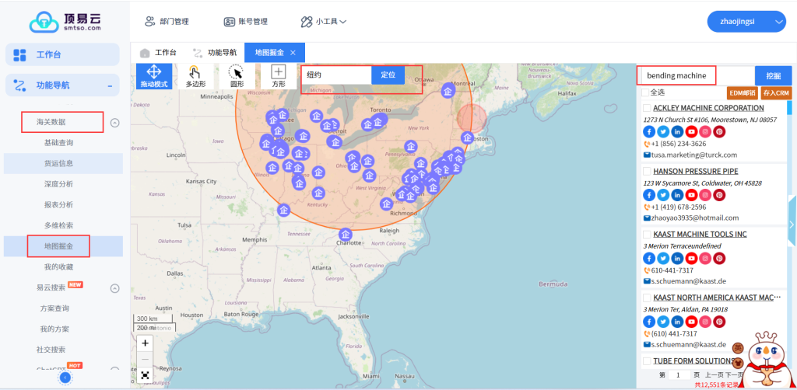Click the 定位 locate button
This screenshot has height=390, width=797.
tap(388, 75)
